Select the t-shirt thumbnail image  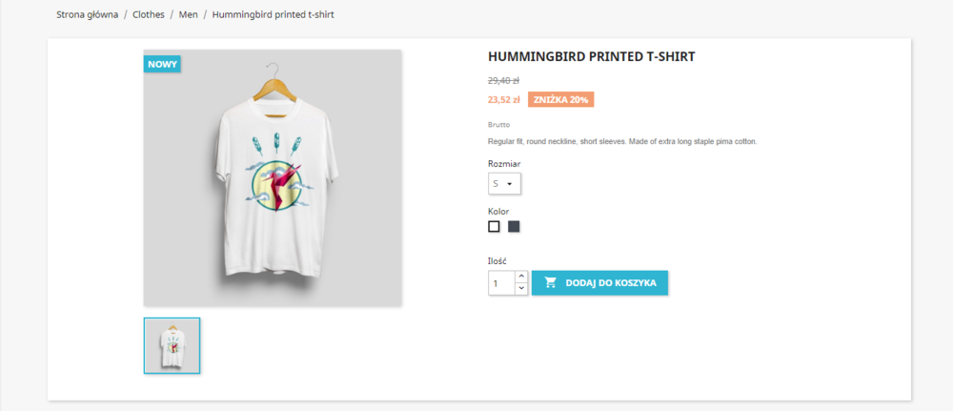[172, 345]
